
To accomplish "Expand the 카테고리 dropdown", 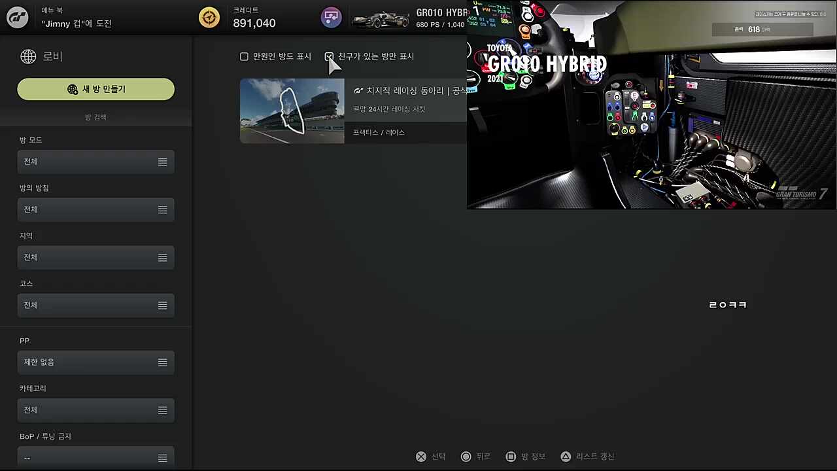I will (x=95, y=410).
